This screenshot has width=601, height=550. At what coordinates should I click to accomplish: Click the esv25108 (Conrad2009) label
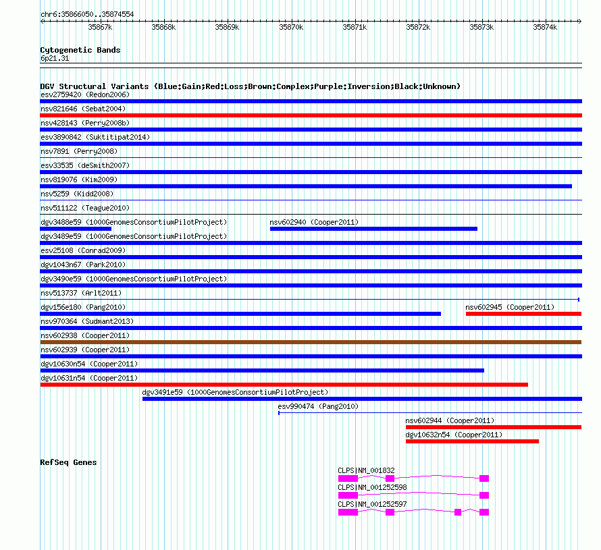(83, 250)
